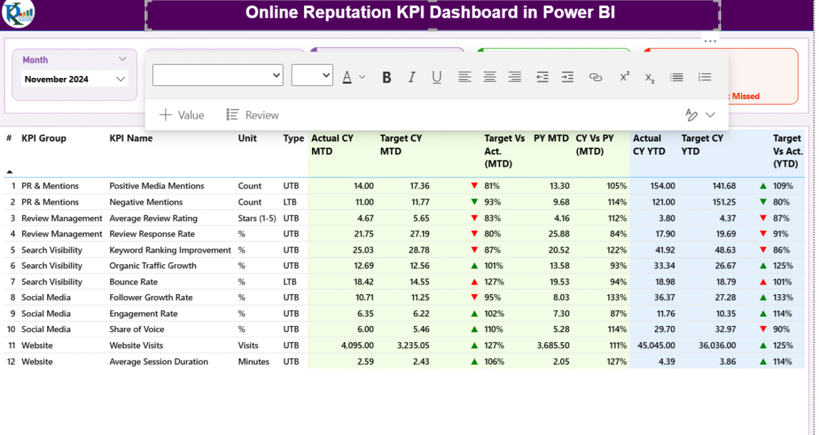Sort table by KPI Group column header
The image size is (819, 435).
[44, 138]
